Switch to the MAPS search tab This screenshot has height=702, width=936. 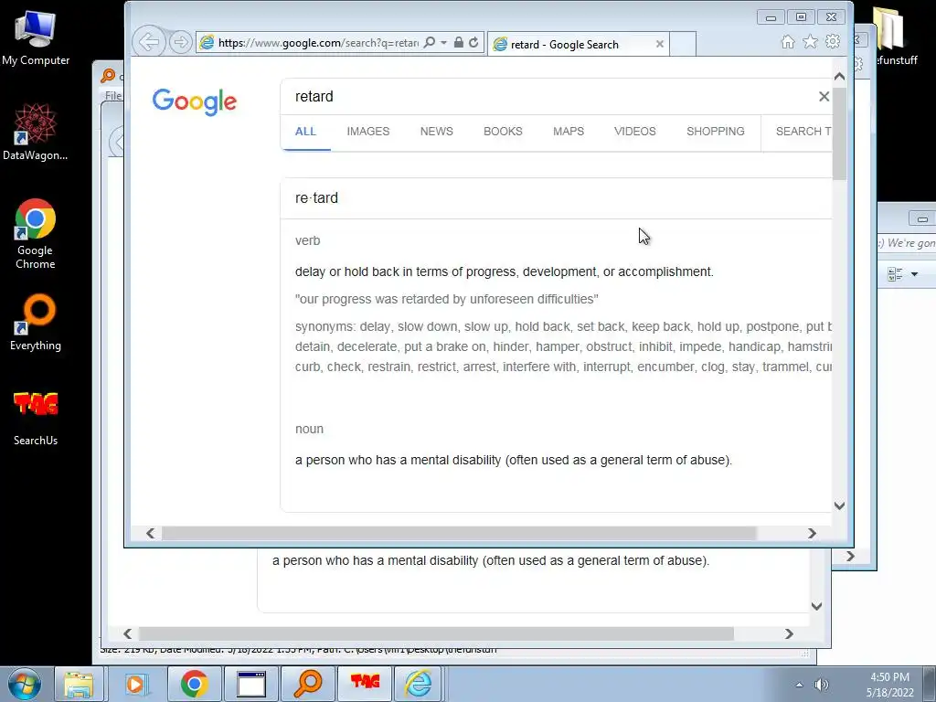[569, 132]
